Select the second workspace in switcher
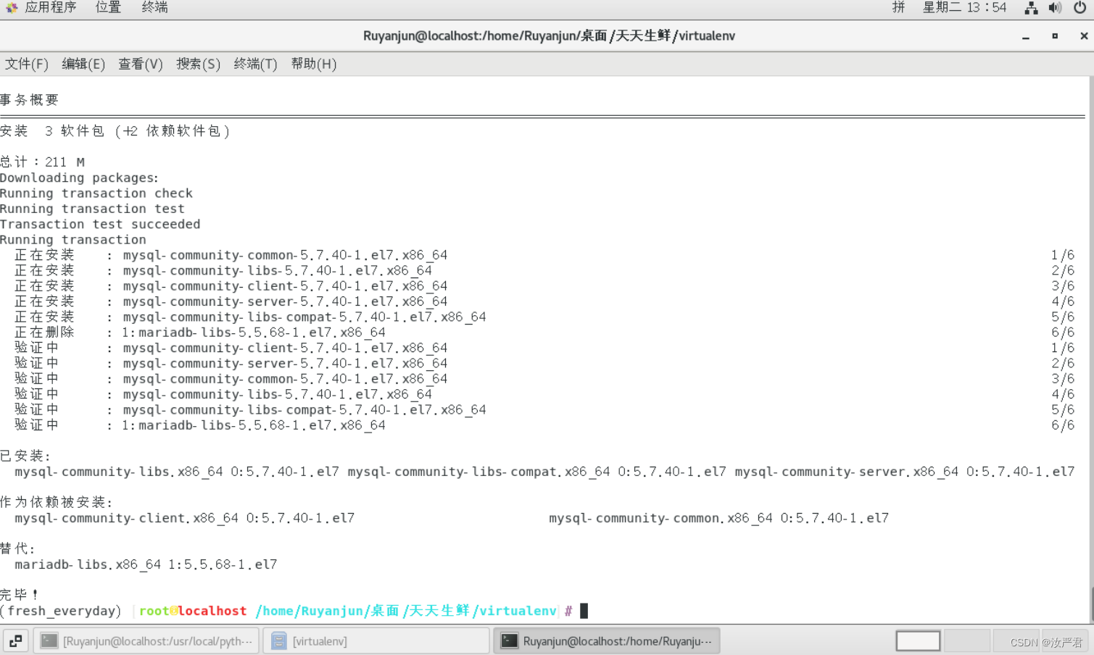 click(x=967, y=641)
